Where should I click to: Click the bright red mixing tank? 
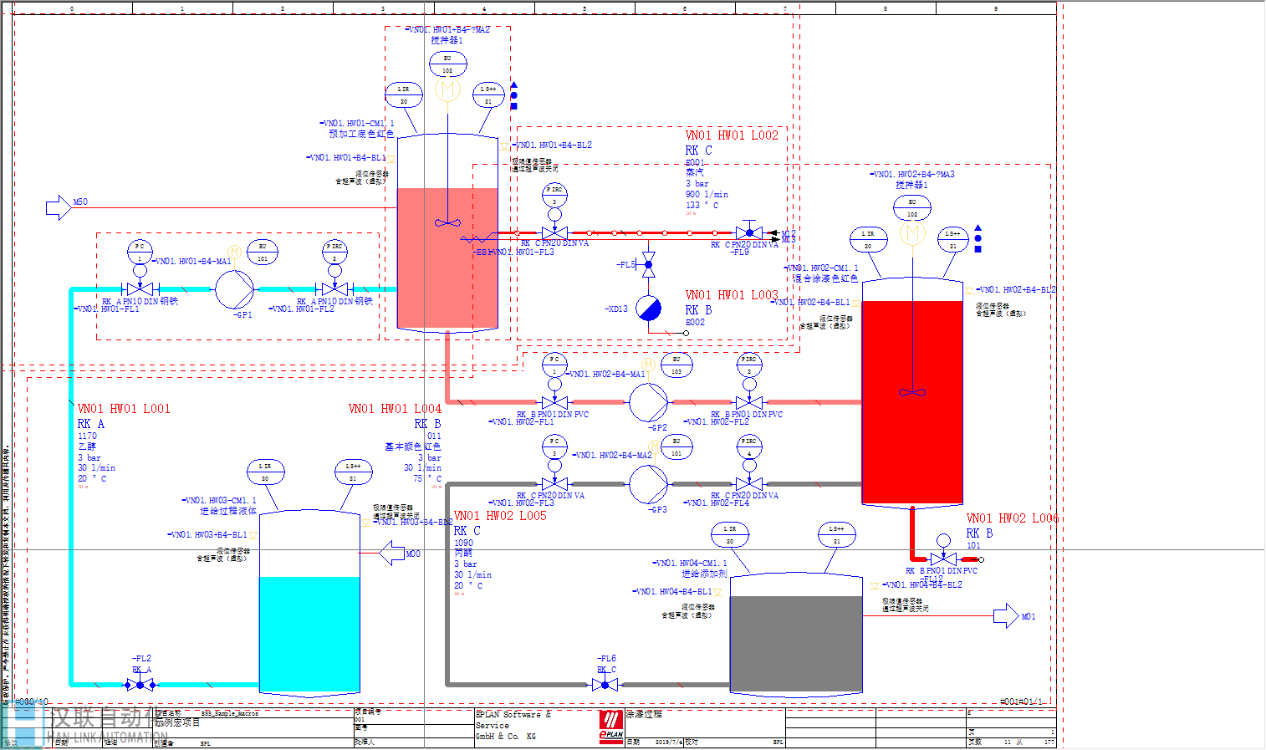coord(911,393)
